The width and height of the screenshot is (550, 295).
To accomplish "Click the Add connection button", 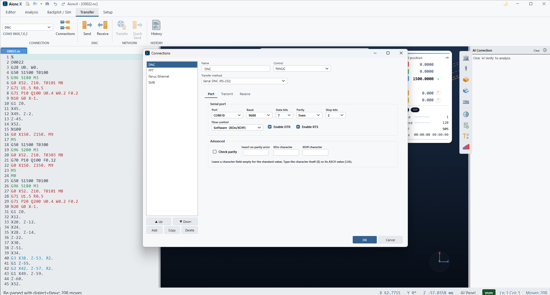I will tap(154, 230).
